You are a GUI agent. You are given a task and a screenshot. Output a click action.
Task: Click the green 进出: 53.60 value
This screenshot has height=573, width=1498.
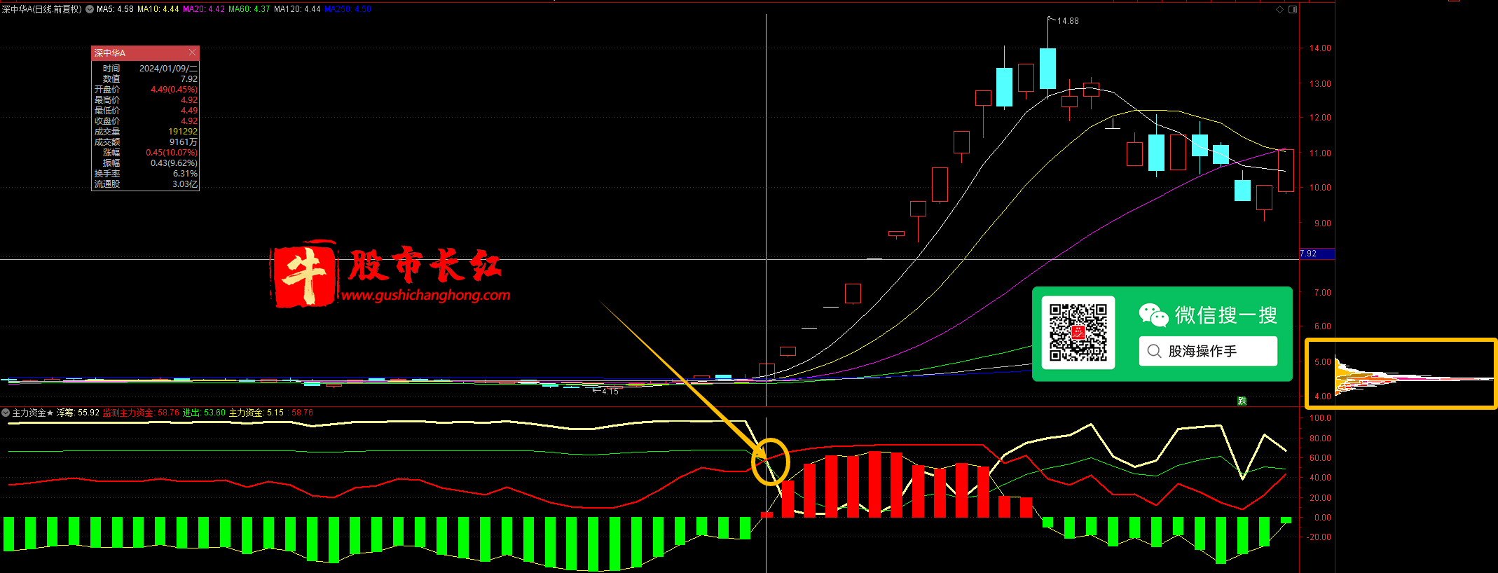pyautogui.click(x=204, y=413)
